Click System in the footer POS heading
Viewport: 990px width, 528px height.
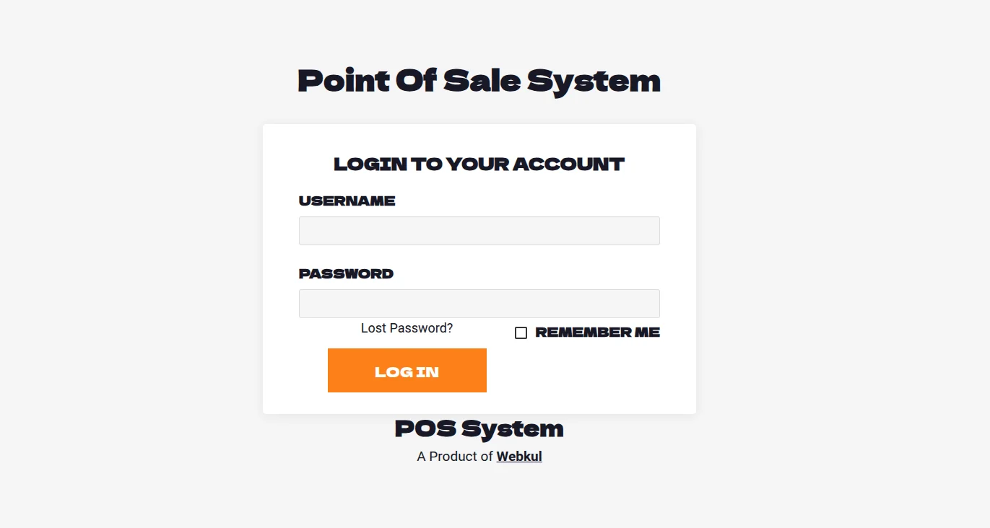coord(513,430)
